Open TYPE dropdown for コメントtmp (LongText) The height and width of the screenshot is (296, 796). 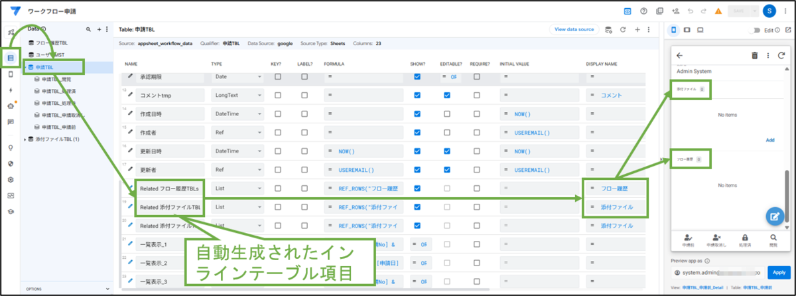237,96
